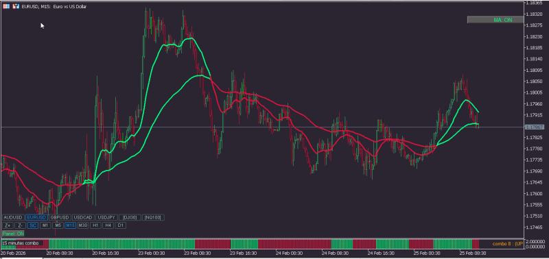Select the H1 timeframe
549x259 pixels.
tap(95, 225)
